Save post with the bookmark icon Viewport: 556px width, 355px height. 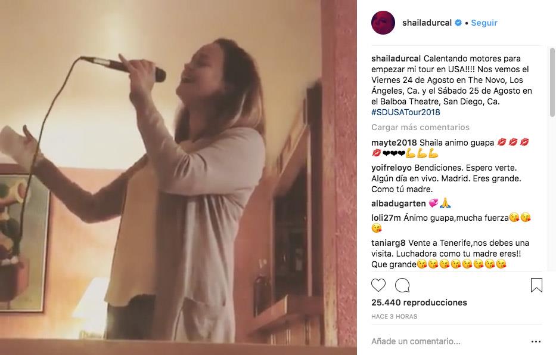click(x=536, y=285)
